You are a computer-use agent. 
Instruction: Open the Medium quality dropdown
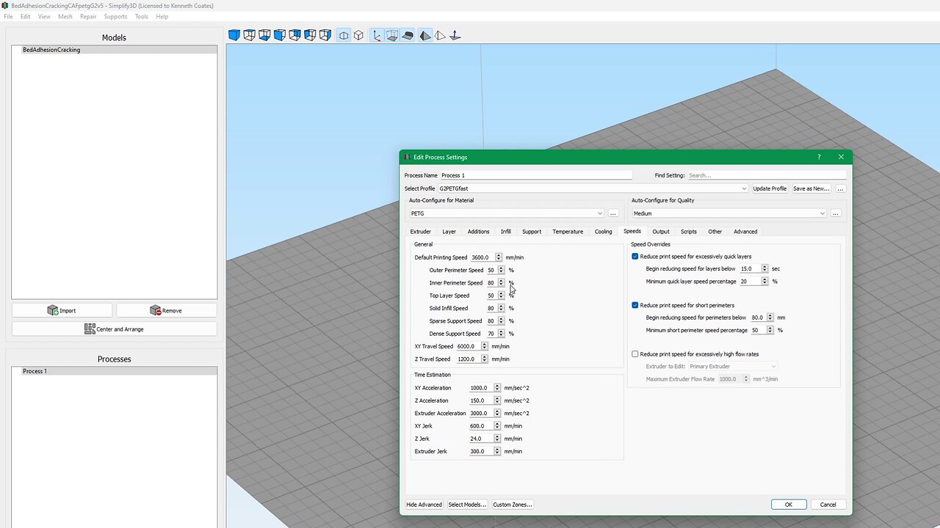729,213
